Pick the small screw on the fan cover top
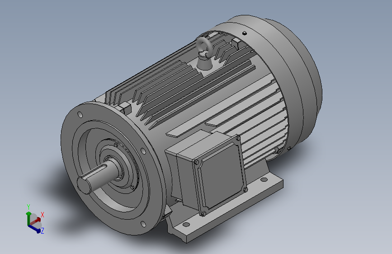Image resolution: width=392 pixels, height=254 pixels. click(245, 33)
